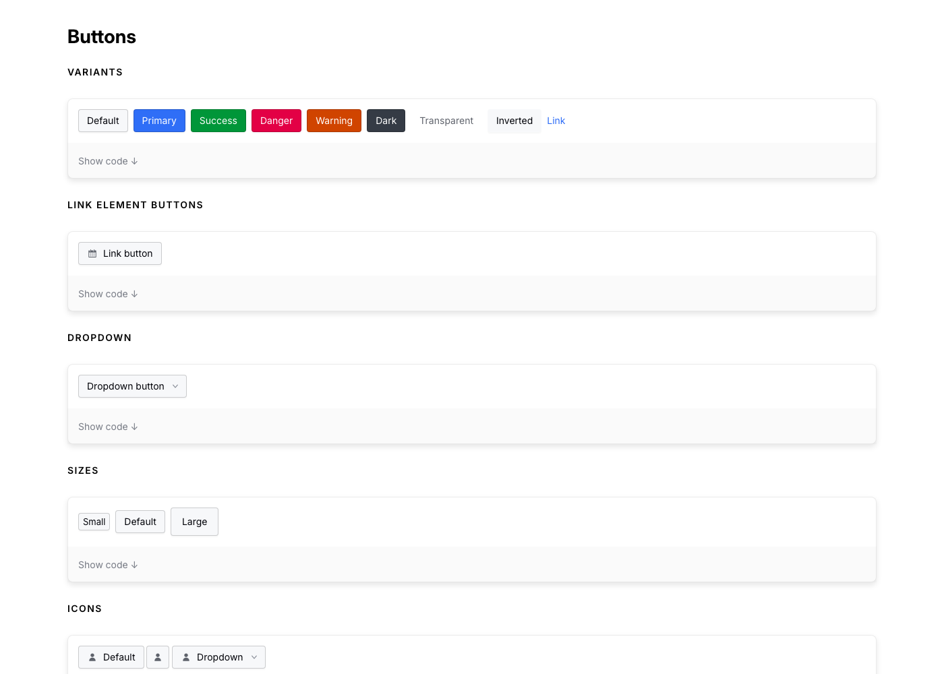This screenshot has width=944, height=674.
Task: Expand Show code under Link Element Buttons
Action: click(x=108, y=294)
